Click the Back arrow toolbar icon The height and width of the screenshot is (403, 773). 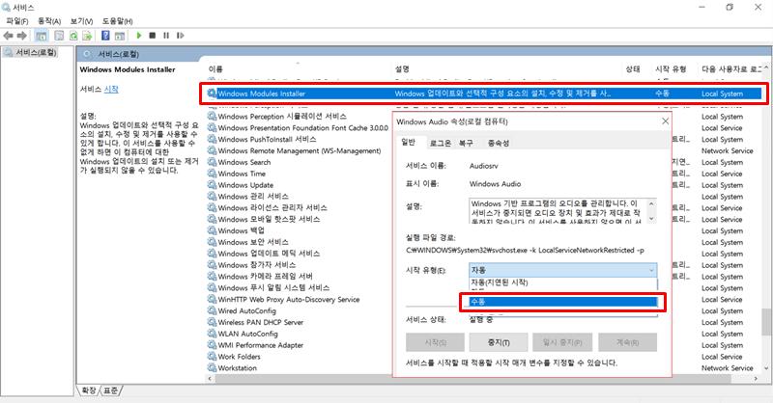(x=9, y=36)
